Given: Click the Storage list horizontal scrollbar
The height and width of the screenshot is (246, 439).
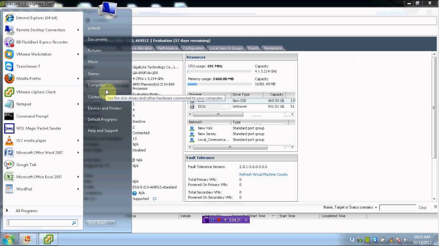Looking at the screenshot, I should [218, 114].
